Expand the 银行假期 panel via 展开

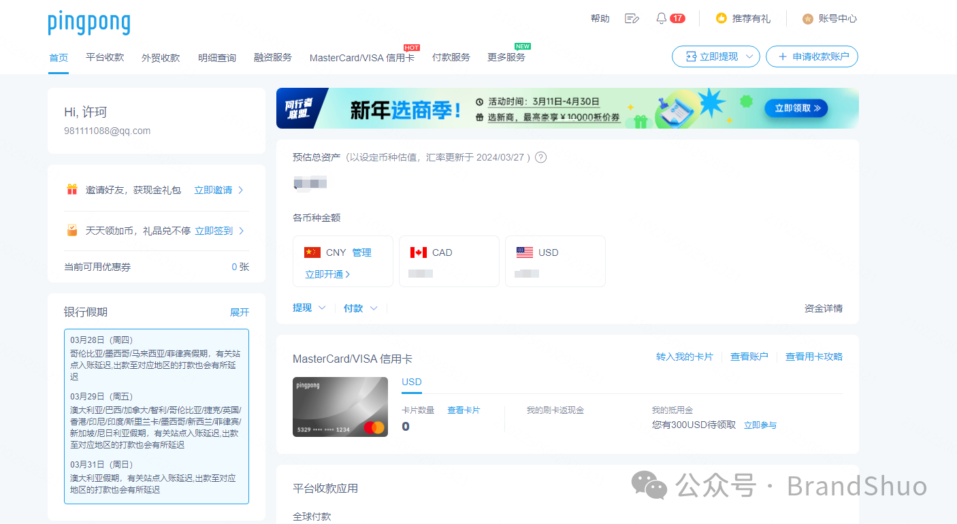click(239, 312)
